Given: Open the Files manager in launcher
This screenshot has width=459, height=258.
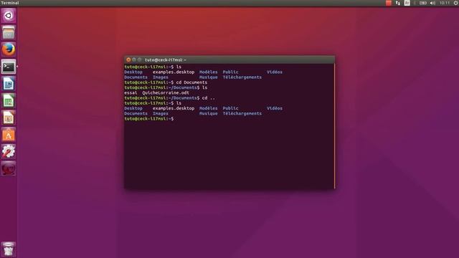Looking at the screenshot, I should tap(8, 32).
